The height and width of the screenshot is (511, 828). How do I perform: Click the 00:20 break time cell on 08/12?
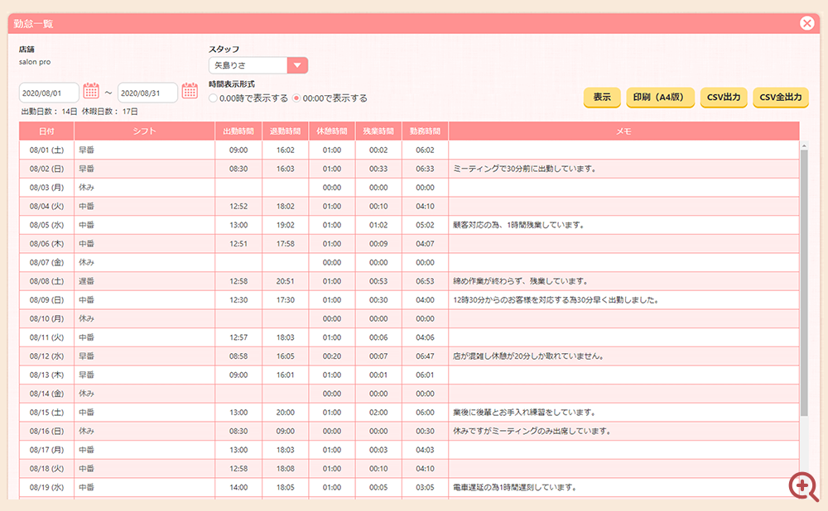click(332, 356)
